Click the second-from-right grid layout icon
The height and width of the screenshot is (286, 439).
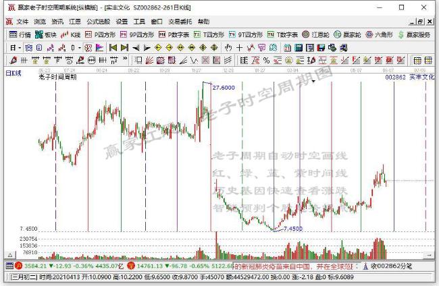tap(417, 60)
